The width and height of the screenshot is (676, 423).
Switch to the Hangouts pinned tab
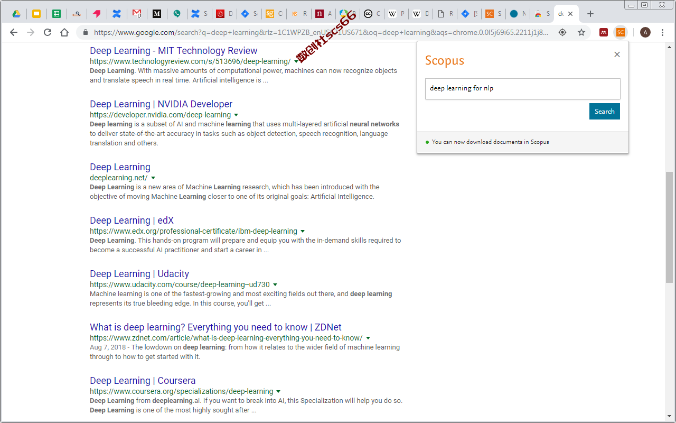177,14
